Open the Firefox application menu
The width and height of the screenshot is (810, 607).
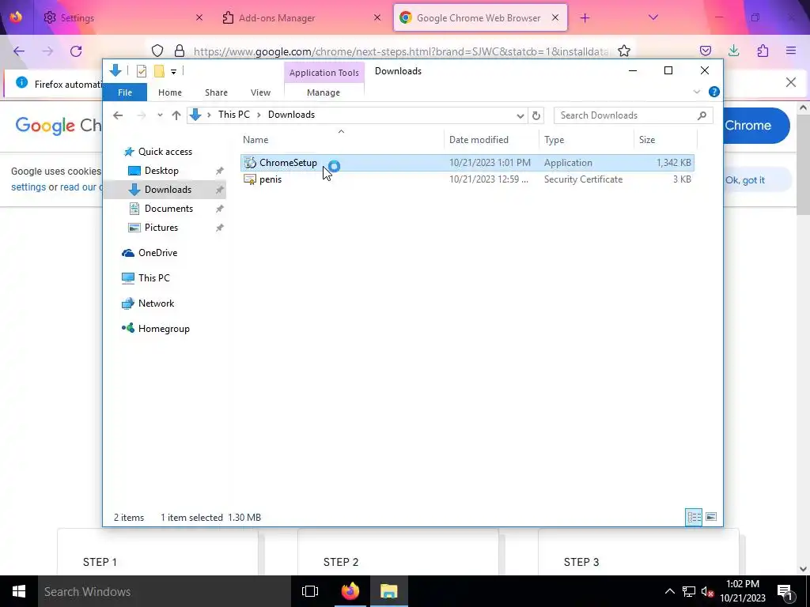[791, 51]
